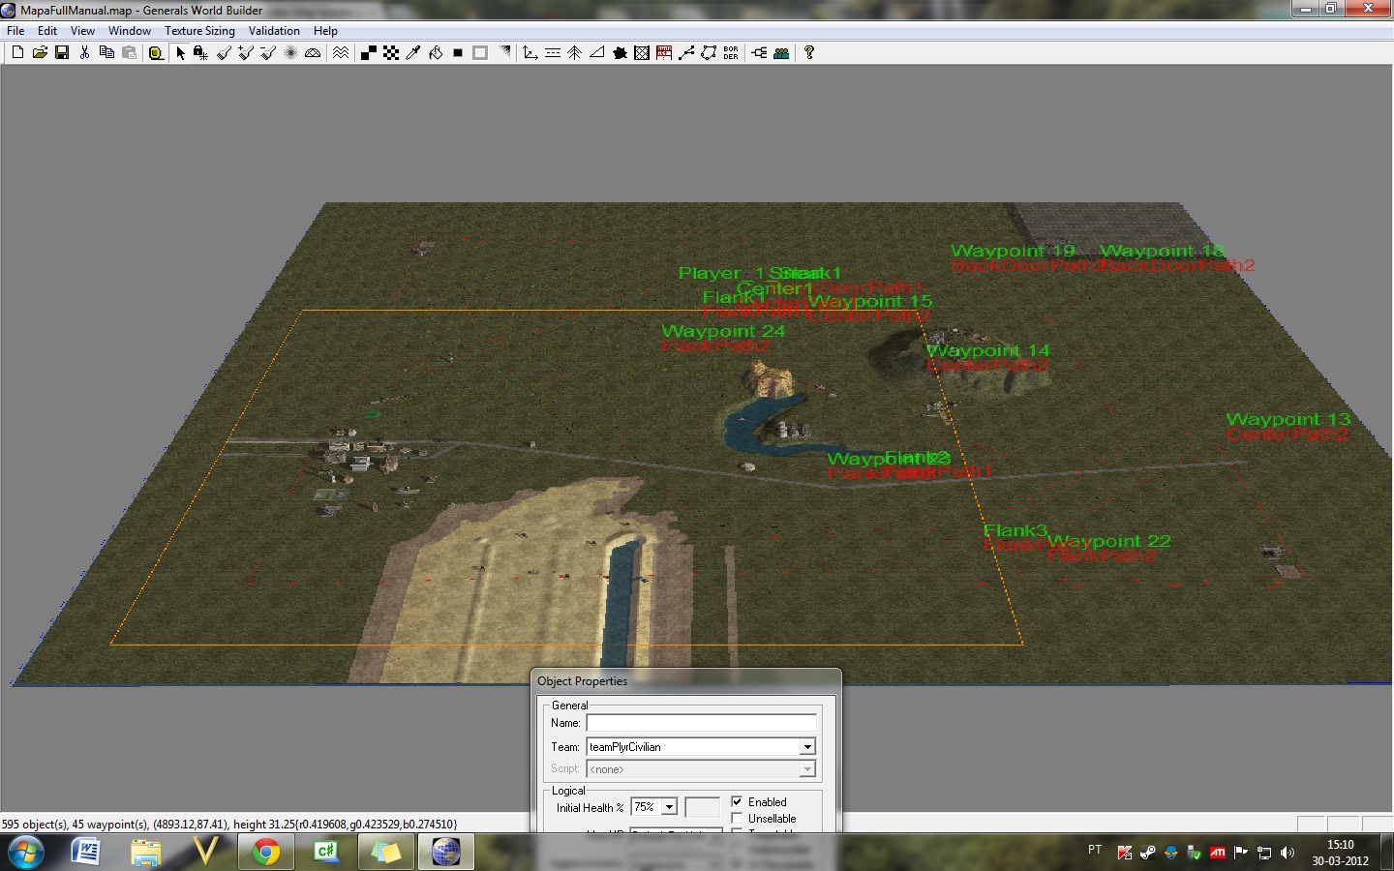The height and width of the screenshot is (871, 1394).
Task: Click the question mark help icon
Action: pos(809,53)
